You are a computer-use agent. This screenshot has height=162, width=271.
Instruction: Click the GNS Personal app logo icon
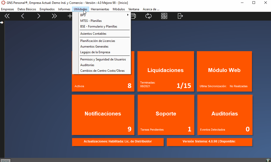click(x=3, y=3)
